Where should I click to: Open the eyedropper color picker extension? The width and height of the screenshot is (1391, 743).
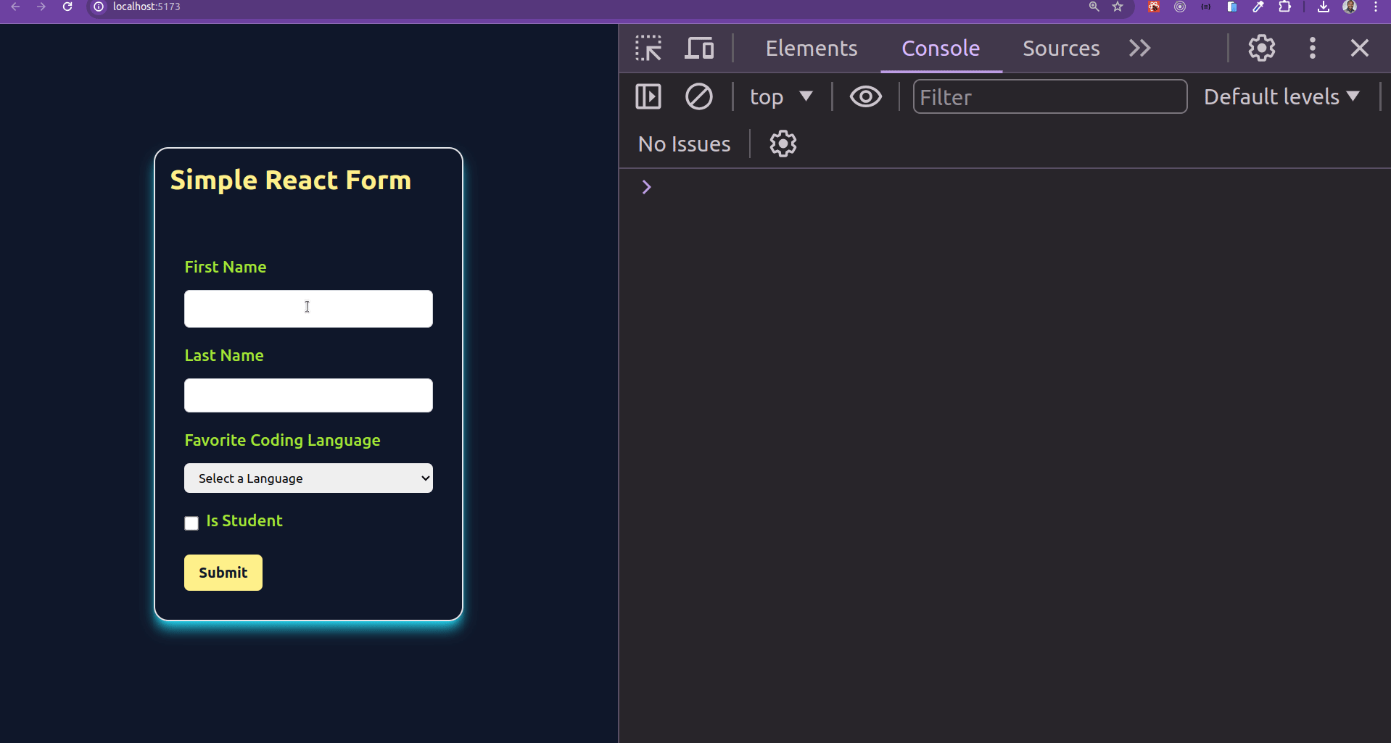1258,7
